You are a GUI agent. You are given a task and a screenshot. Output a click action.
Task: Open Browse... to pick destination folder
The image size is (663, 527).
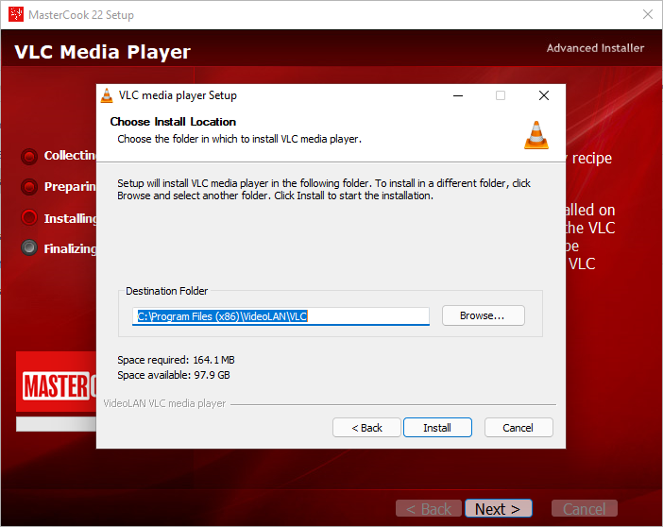[x=484, y=315]
